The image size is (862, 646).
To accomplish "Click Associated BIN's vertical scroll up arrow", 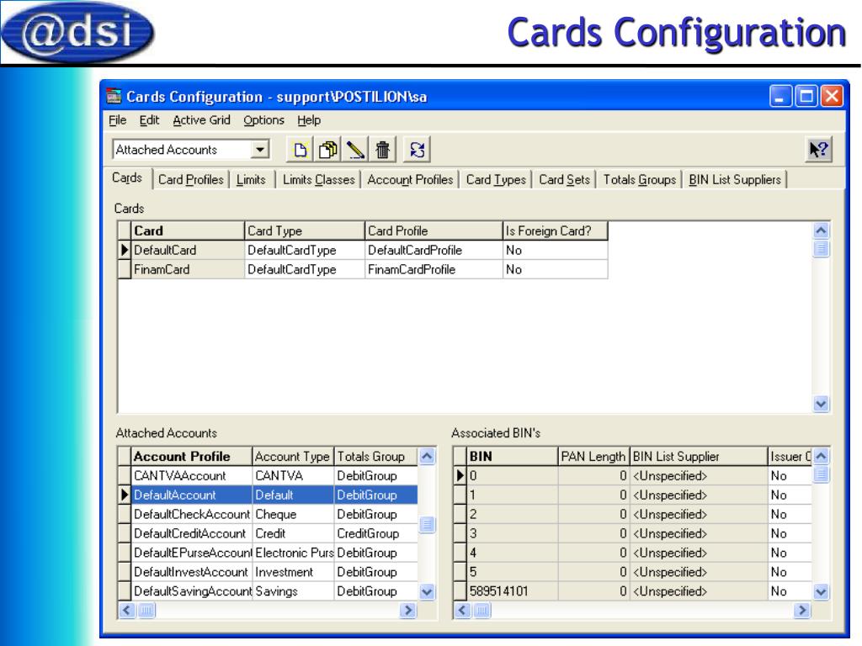I will pyautogui.click(x=821, y=456).
